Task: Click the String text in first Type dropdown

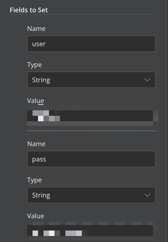Action: [41, 80]
